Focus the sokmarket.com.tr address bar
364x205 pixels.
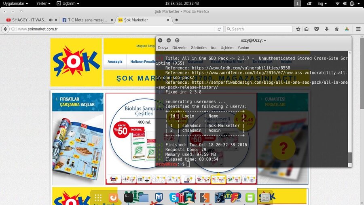[115, 29]
